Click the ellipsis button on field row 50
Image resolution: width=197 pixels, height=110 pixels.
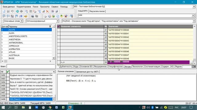point(191,62)
